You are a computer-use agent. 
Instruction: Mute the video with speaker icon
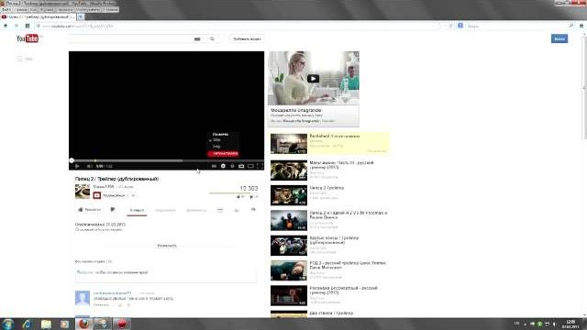pos(90,166)
